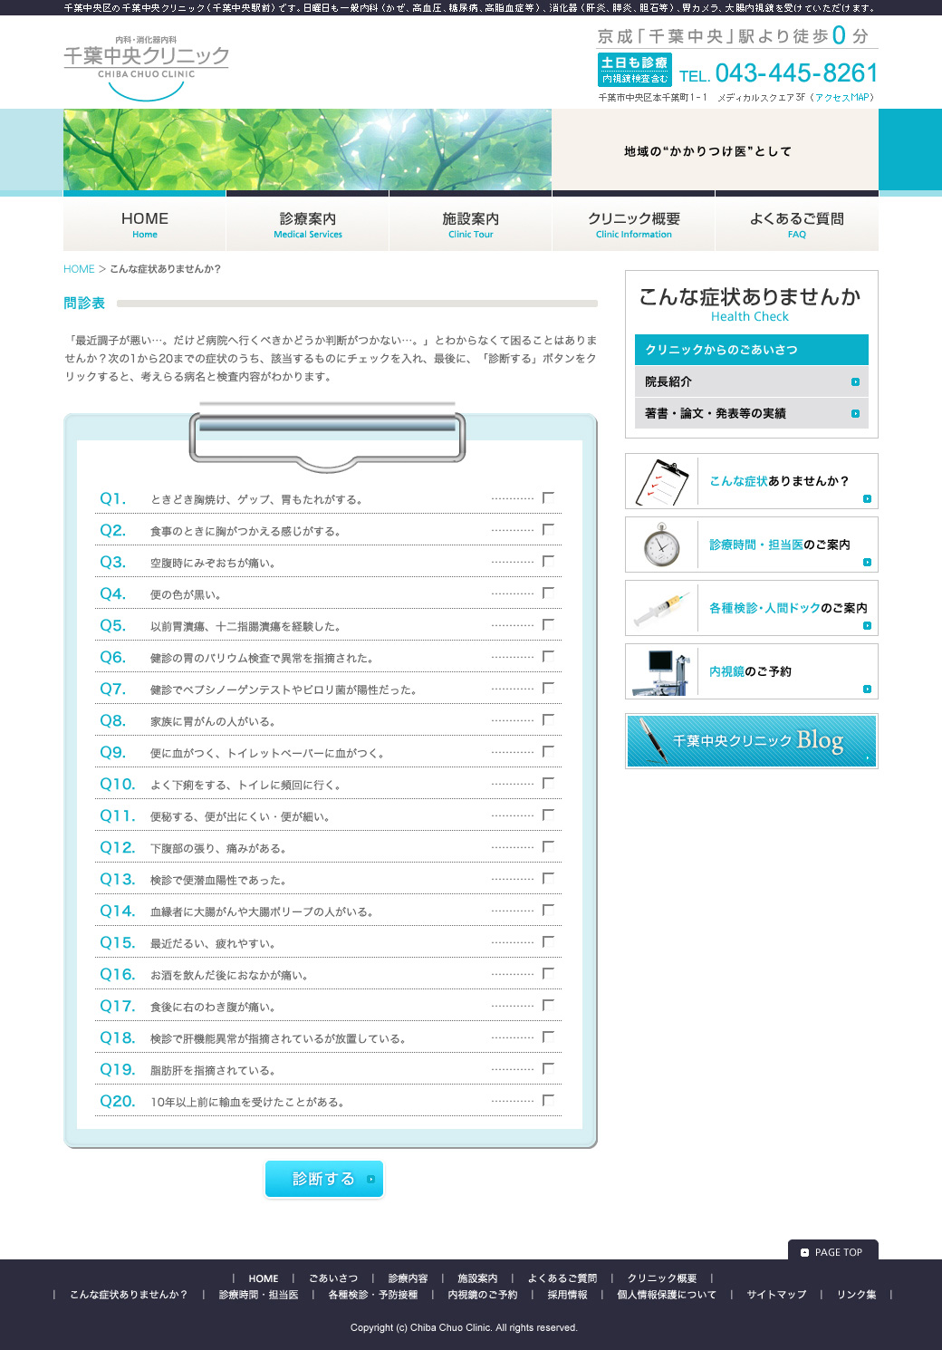Click footer リンク集 link
The image size is (942, 1350).
coord(857,1295)
